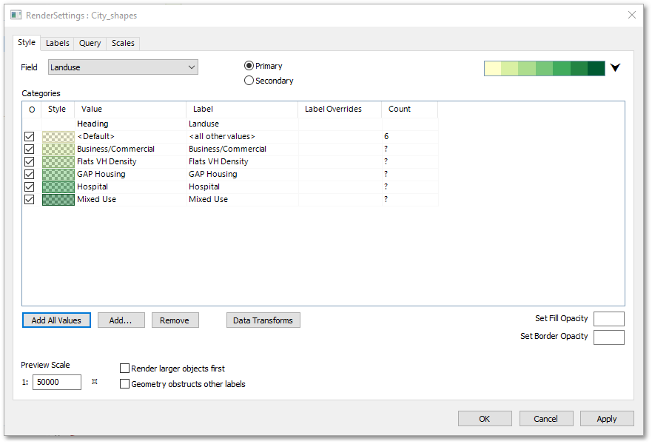Click the Label column header
Image resolution: width=652 pixels, height=444 pixels.
(242, 110)
